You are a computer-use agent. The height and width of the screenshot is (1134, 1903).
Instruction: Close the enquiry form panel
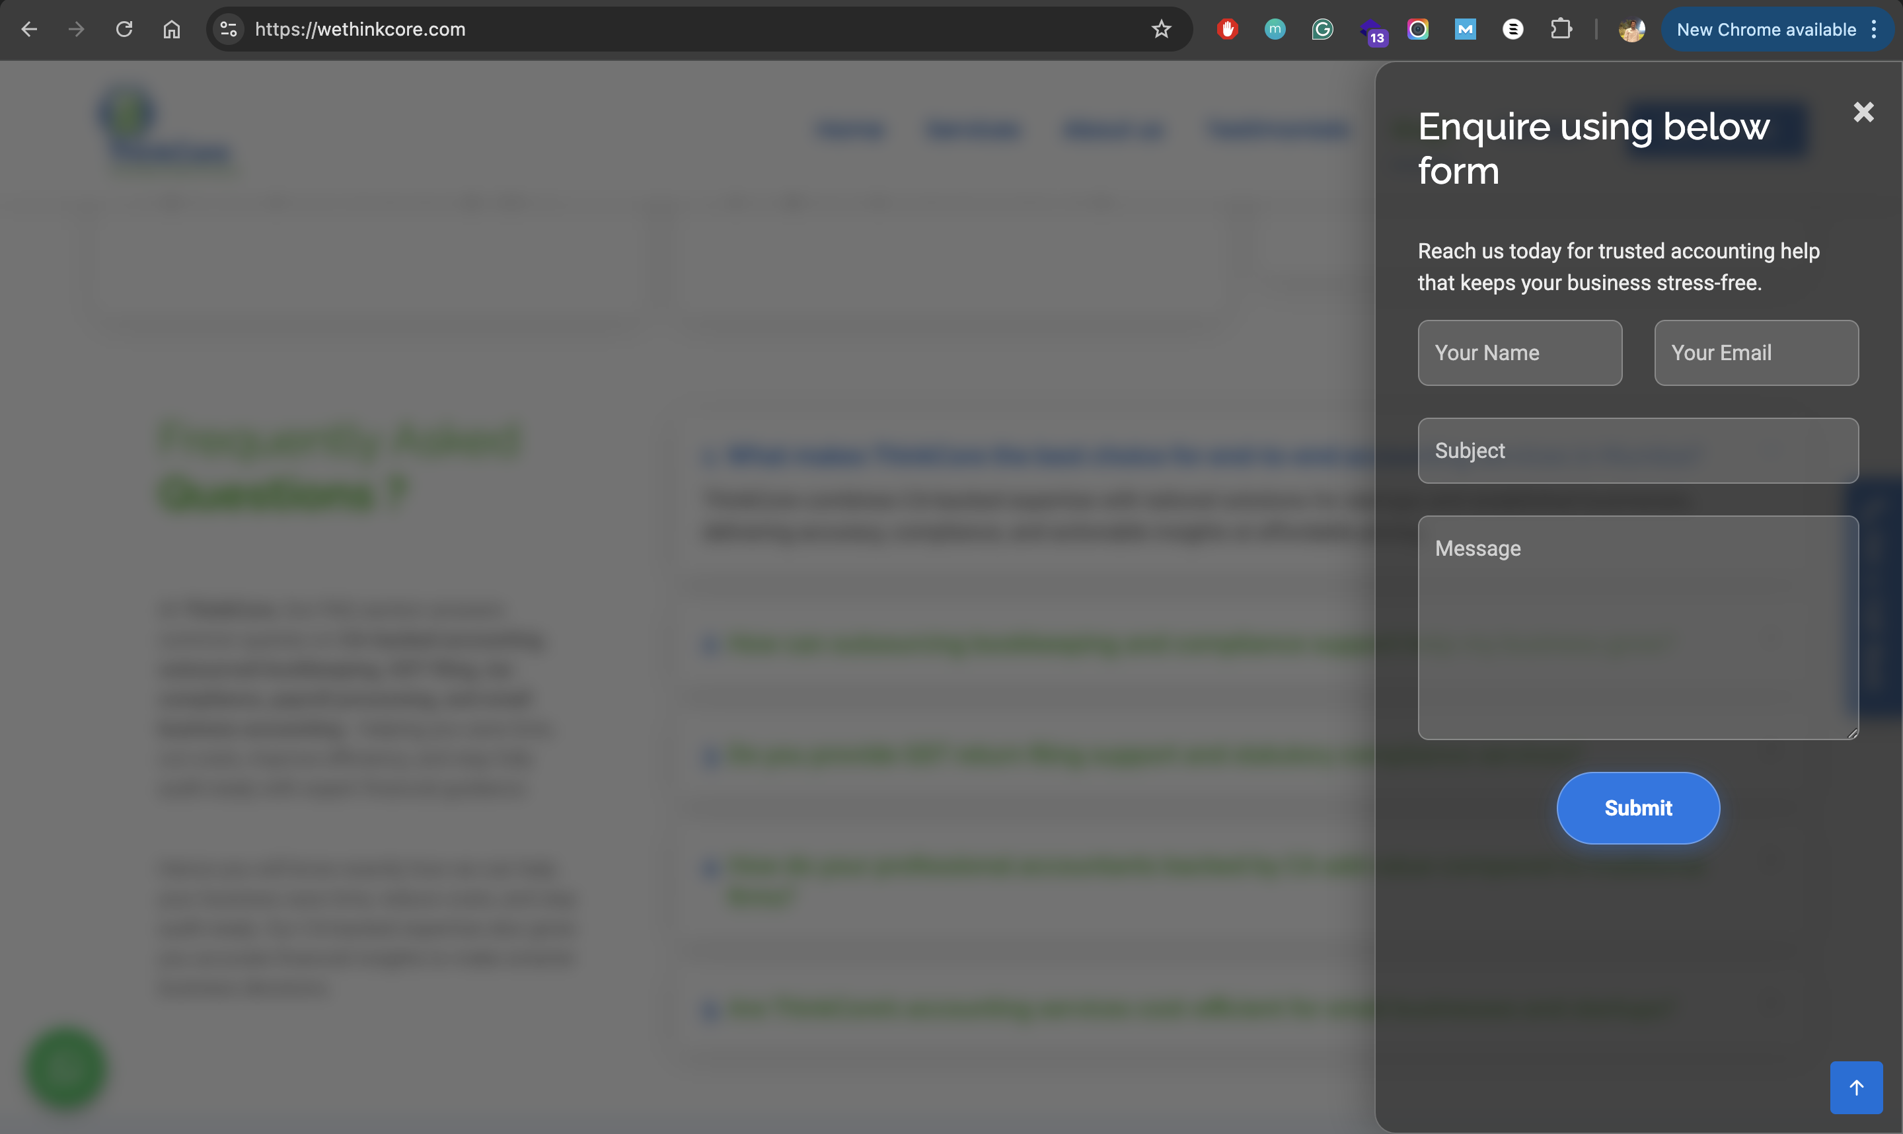[x=1863, y=112]
